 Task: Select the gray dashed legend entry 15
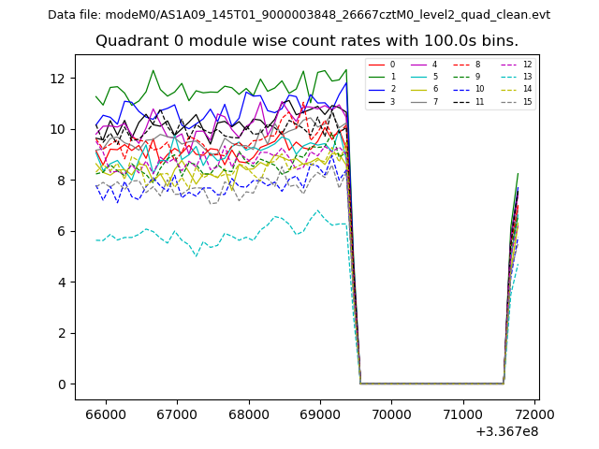click(x=510, y=101)
